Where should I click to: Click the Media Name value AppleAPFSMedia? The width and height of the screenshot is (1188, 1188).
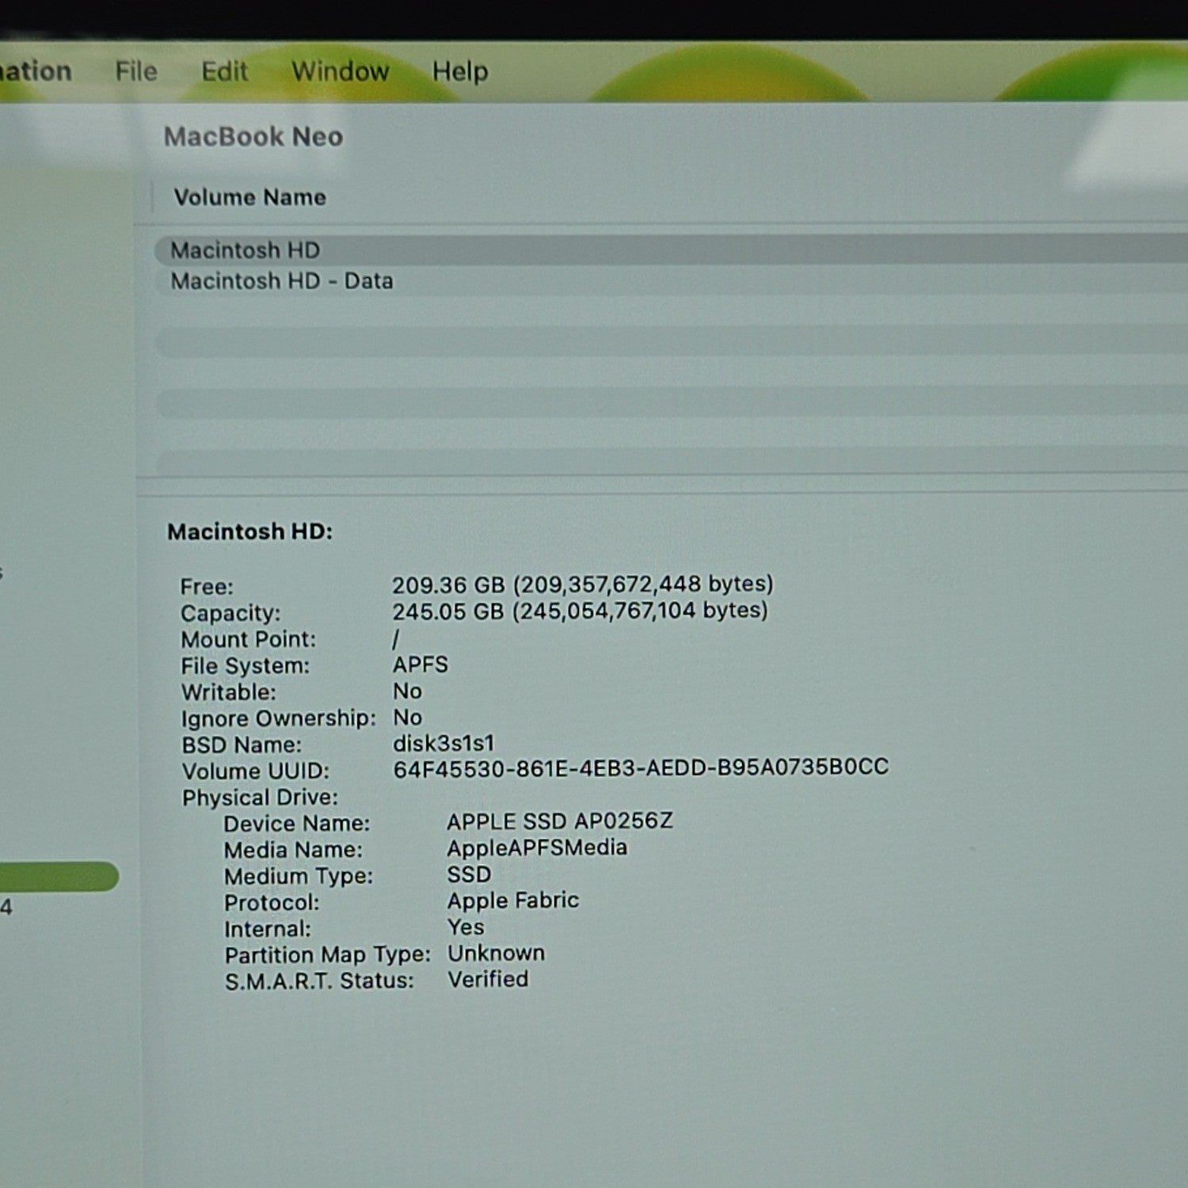537,847
